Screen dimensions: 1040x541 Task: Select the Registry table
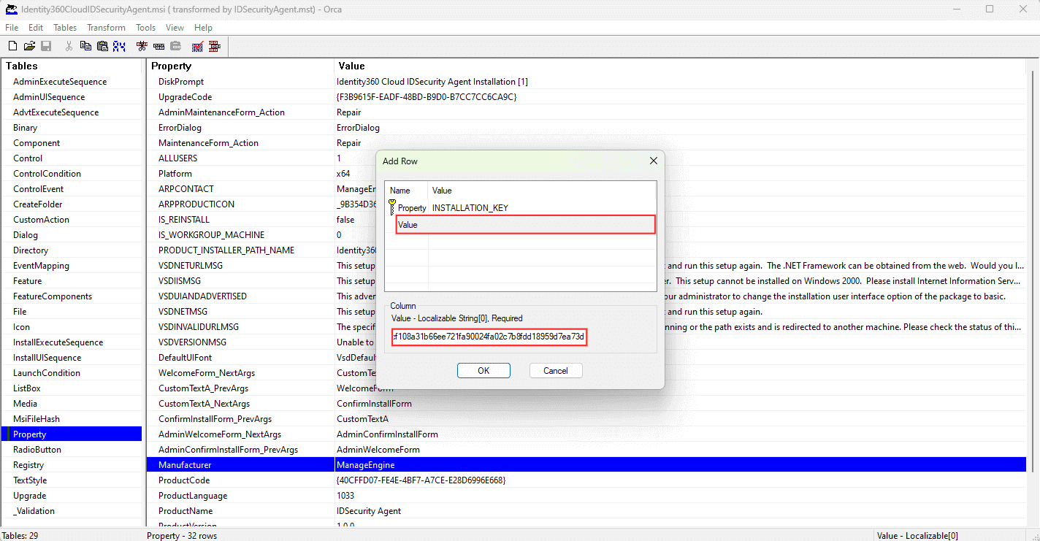point(28,465)
